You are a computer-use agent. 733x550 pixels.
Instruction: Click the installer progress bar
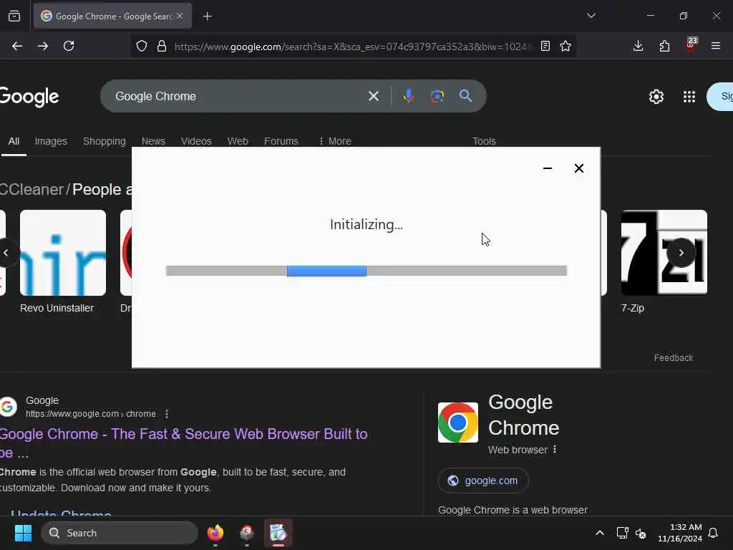click(366, 271)
